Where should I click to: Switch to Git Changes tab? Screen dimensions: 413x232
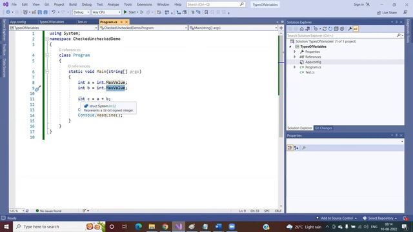click(x=323, y=128)
